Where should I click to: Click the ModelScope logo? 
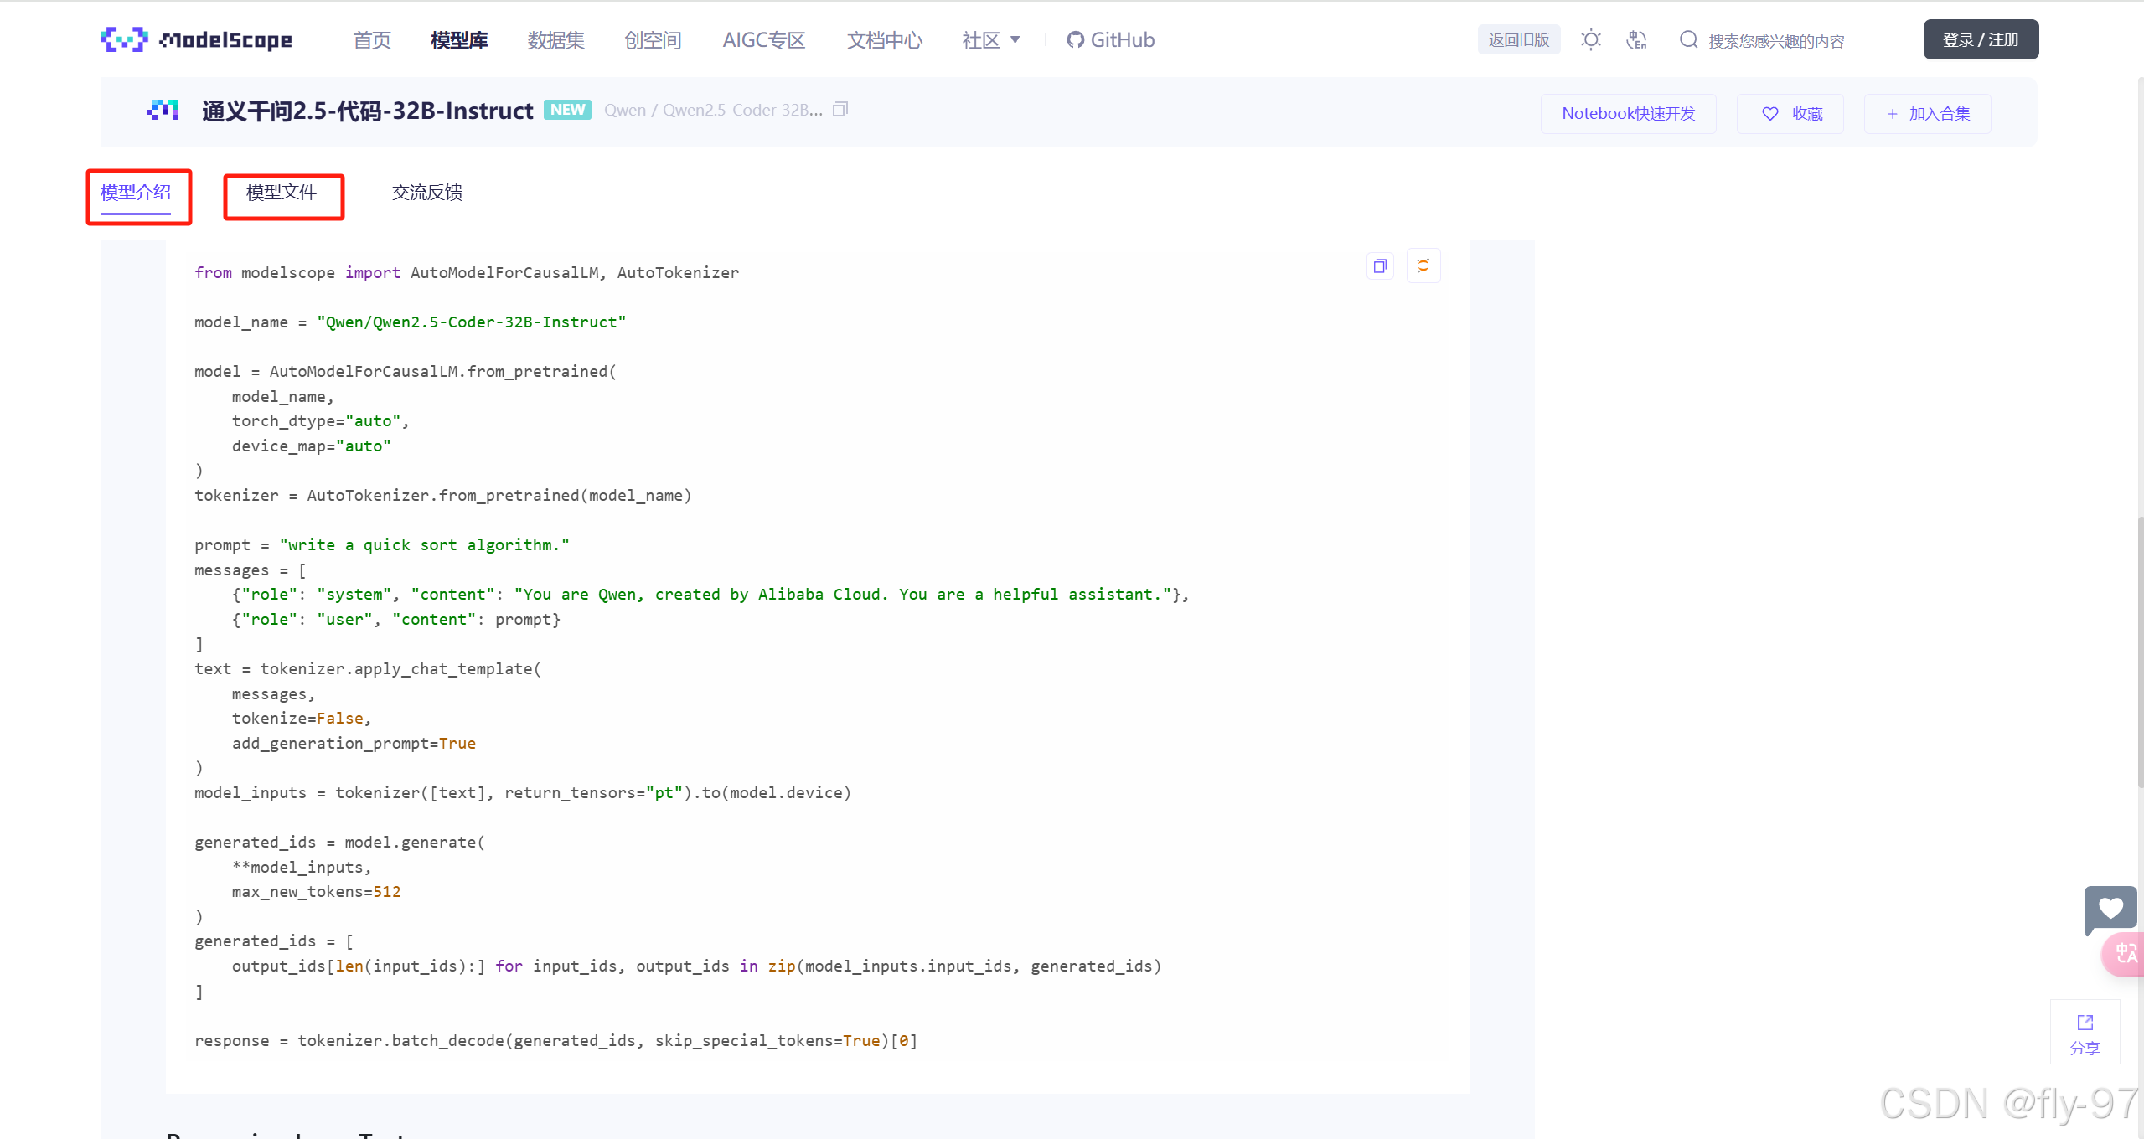[x=197, y=39]
